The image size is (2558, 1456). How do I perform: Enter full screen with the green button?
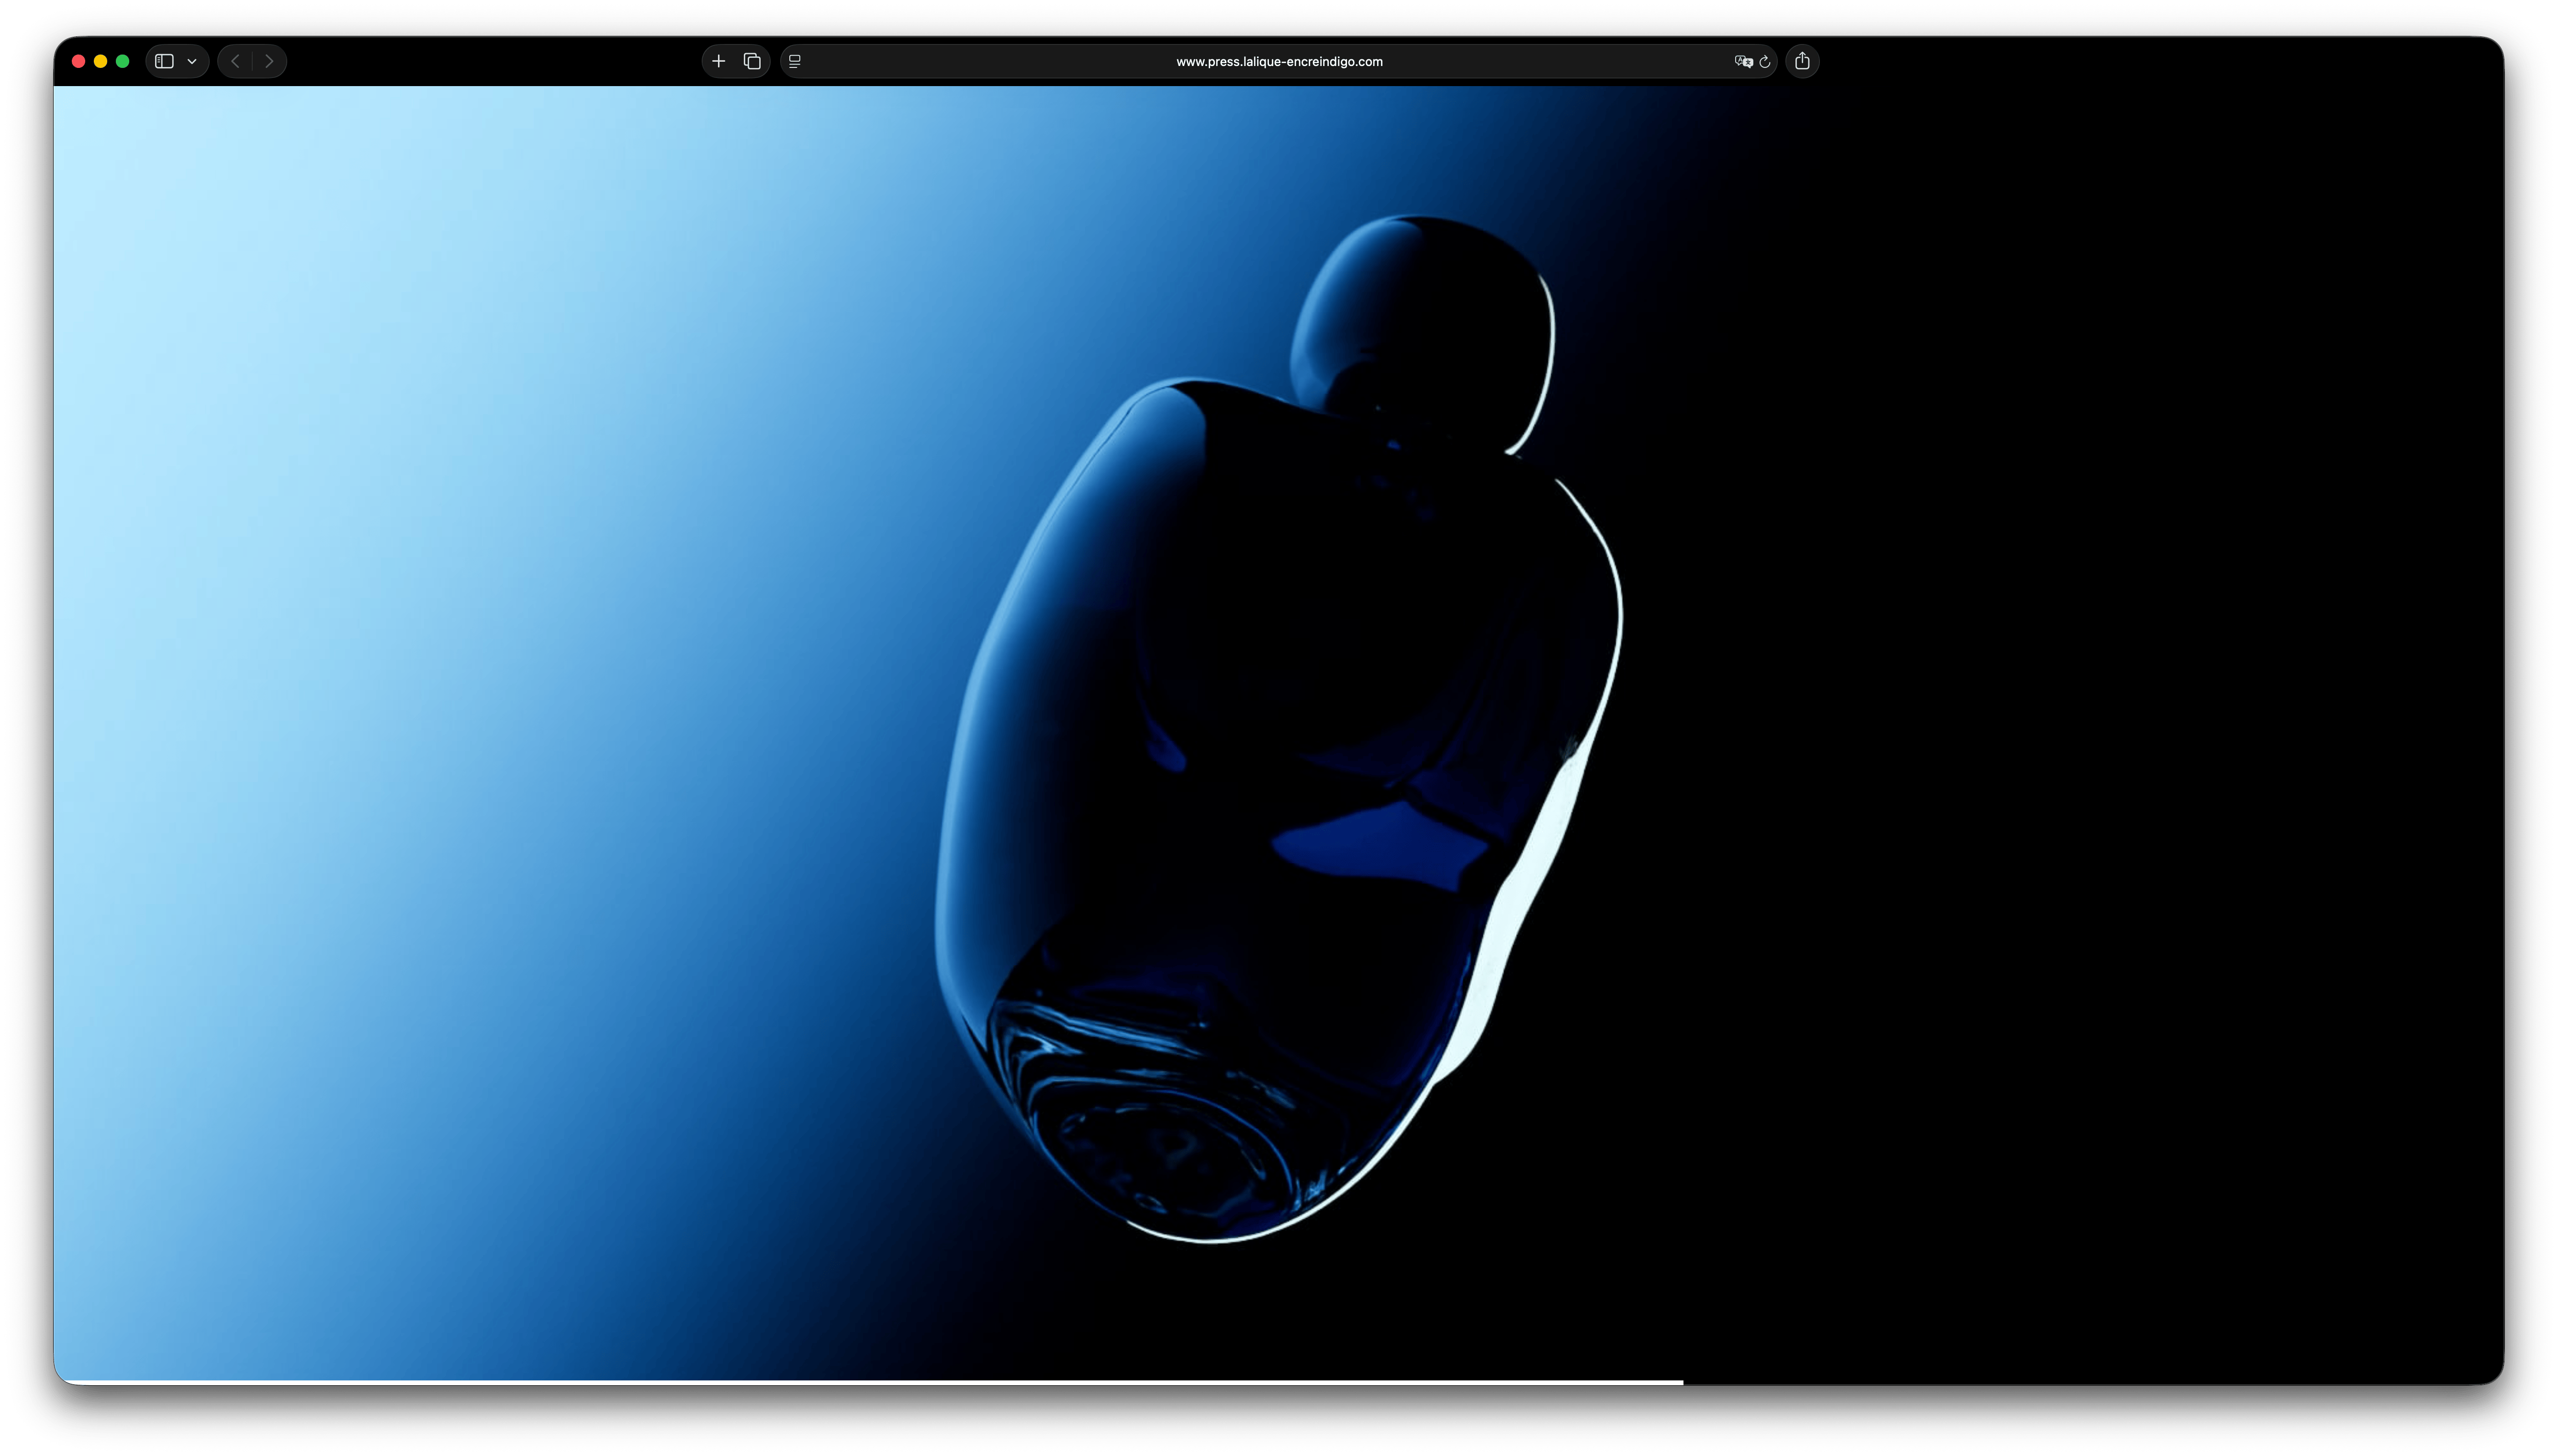click(x=122, y=61)
